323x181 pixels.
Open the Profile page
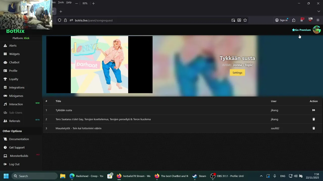(x=13, y=71)
